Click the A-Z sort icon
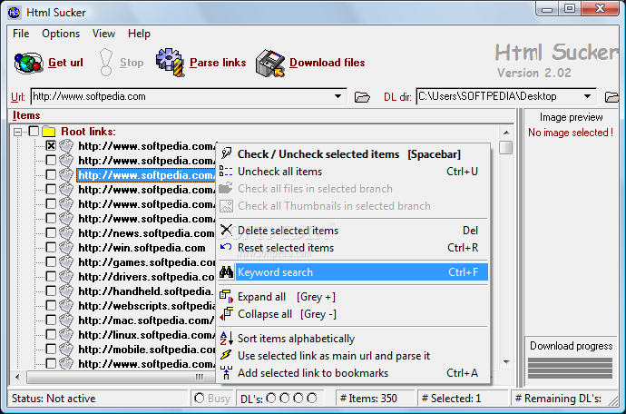 pyautogui.click(x=227, y=339)
